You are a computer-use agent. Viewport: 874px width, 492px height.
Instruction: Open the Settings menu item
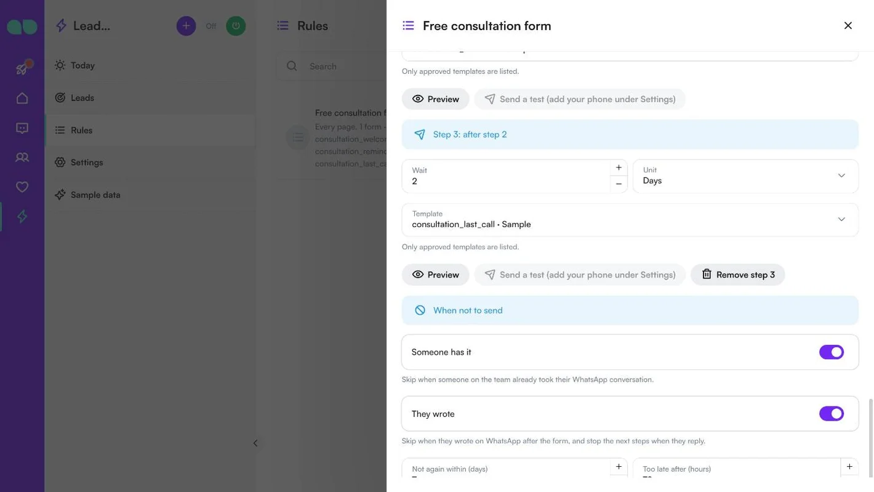coord(87,163)
